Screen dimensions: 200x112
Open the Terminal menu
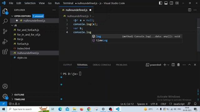pyautogui.click(x=68, y=3)
